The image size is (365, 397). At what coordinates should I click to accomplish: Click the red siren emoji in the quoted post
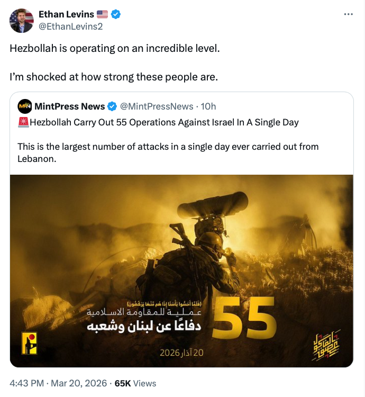[x=23, y=122]
